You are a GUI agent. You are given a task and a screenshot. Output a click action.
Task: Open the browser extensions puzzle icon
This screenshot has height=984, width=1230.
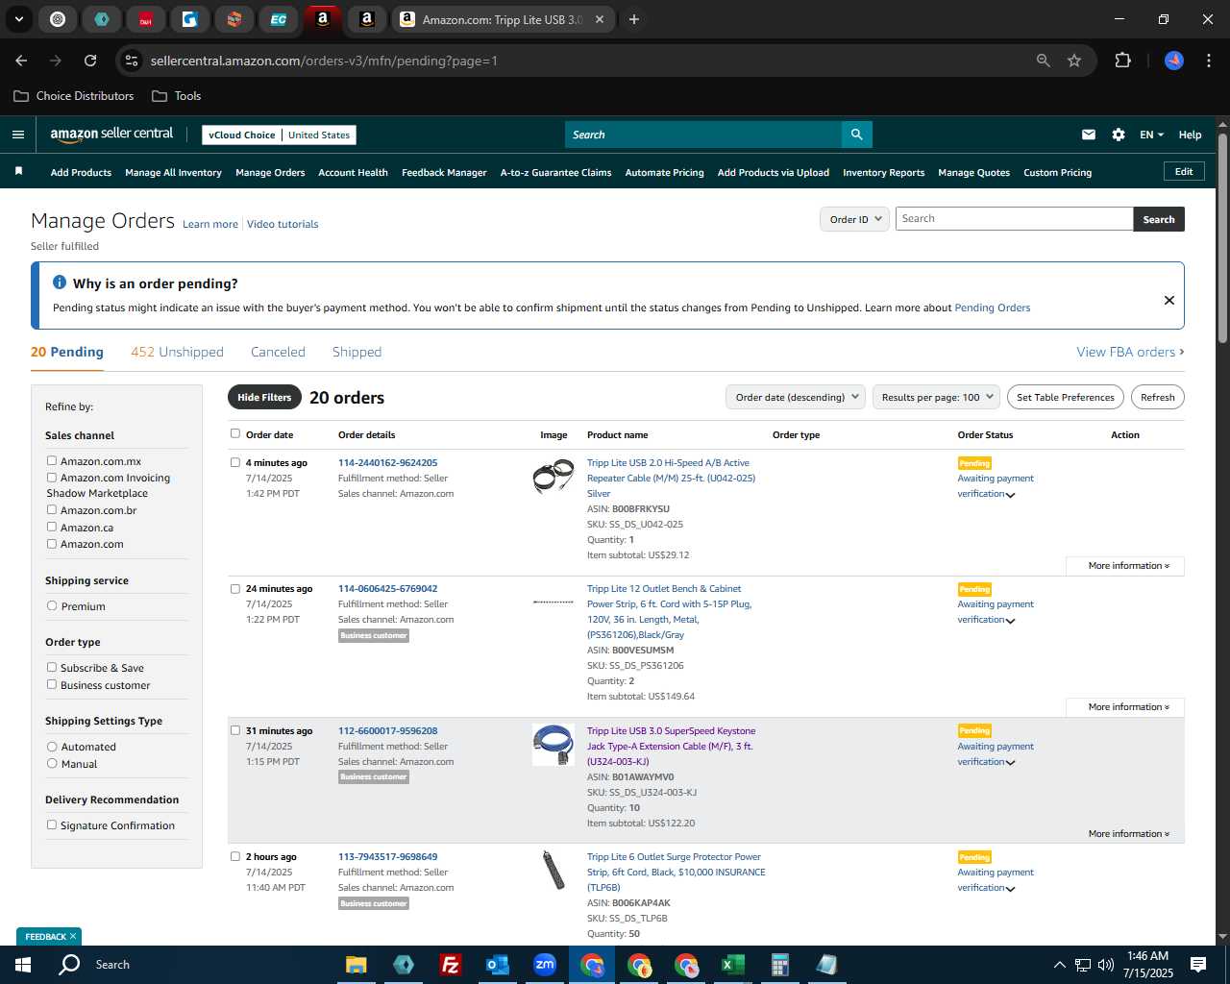(x=1122, y=61)
